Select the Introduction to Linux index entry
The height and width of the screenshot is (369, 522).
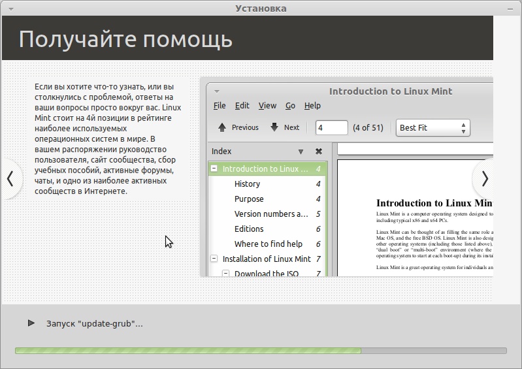pos(268,168)
